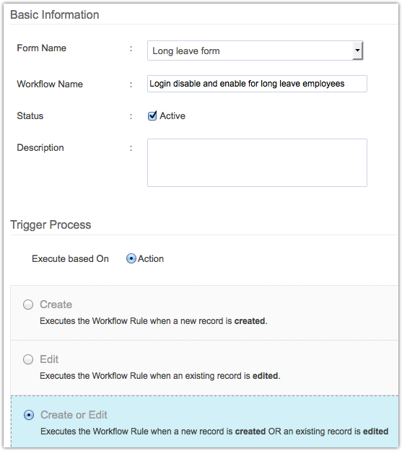Select the Action radio button
Viewport: 402px width, 451px height.
click(x=131, y=258)
